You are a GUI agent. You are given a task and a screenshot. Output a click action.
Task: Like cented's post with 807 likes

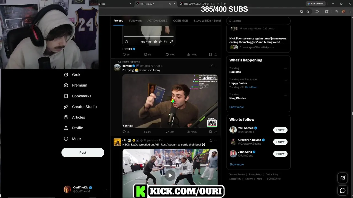point(170,132)
